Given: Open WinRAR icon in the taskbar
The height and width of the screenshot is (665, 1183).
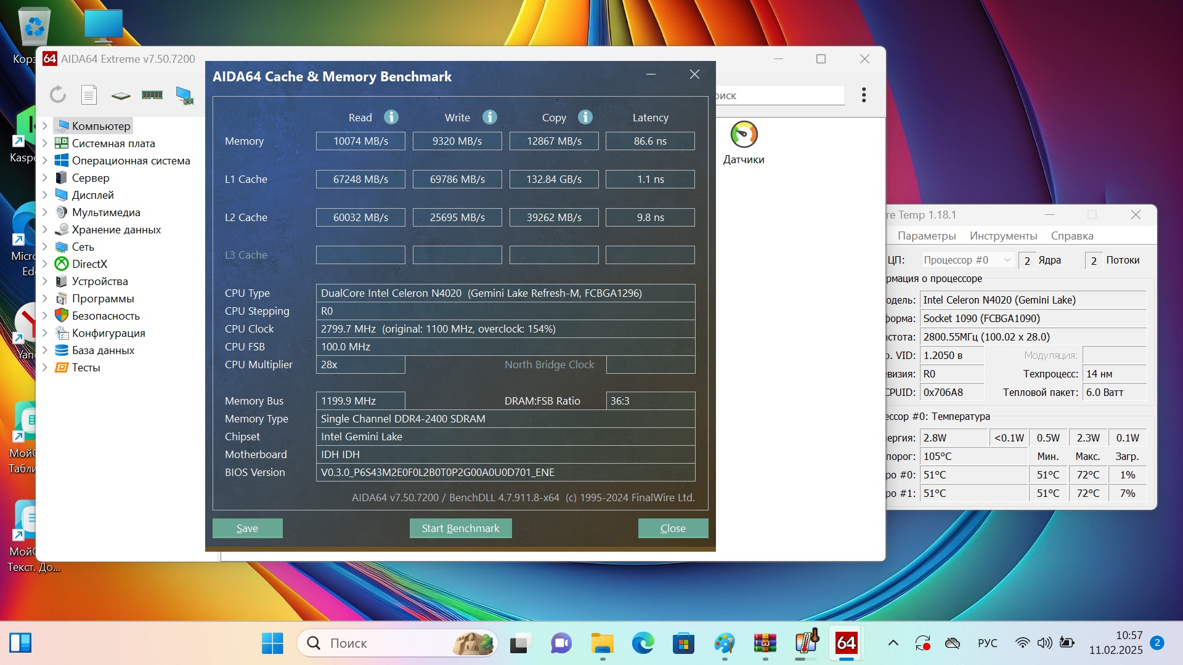Looking at the screenshot, I should pyautogui.click(x=765, y=643).
